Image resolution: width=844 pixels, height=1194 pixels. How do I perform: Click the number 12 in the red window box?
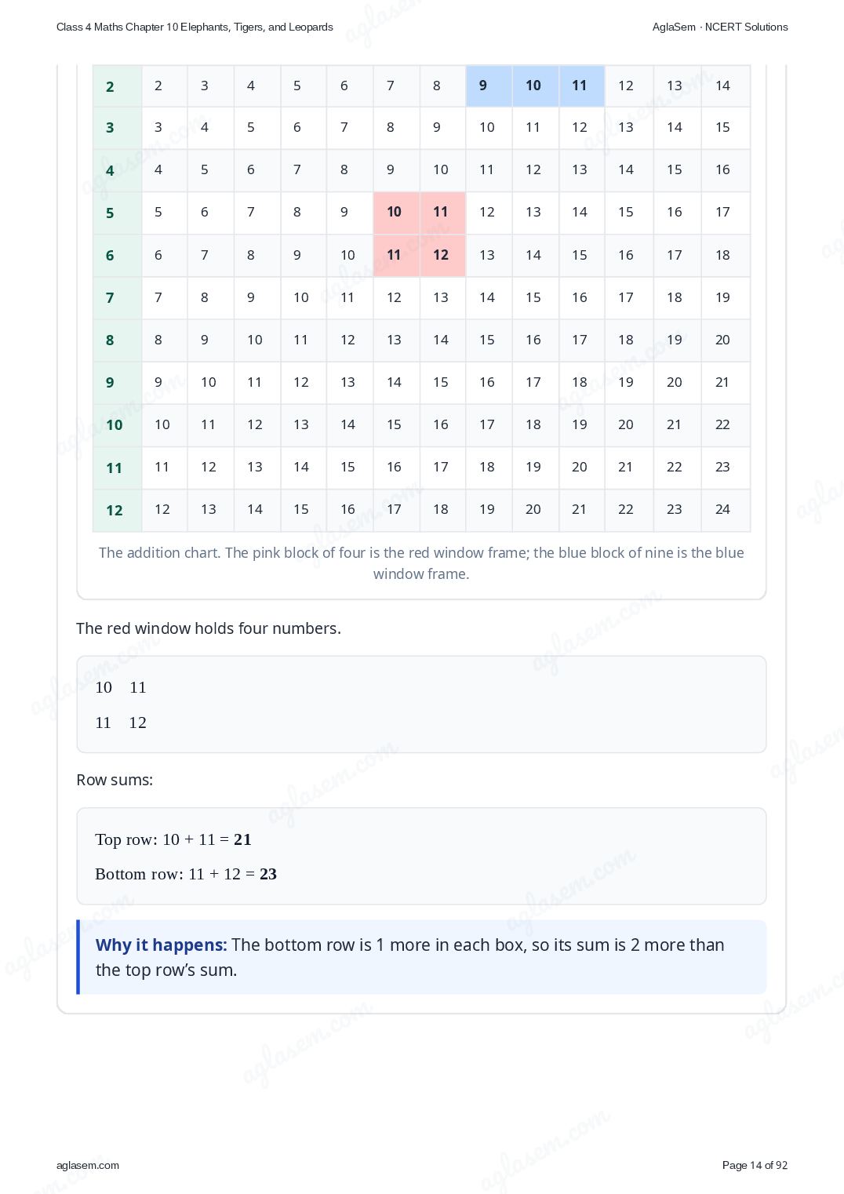point(137,723)
